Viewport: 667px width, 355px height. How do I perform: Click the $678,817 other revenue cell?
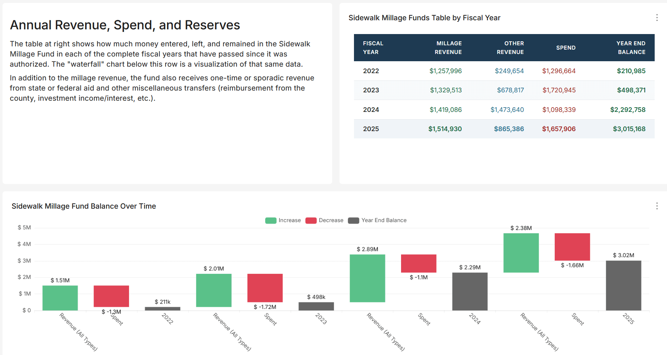point(510,90)
